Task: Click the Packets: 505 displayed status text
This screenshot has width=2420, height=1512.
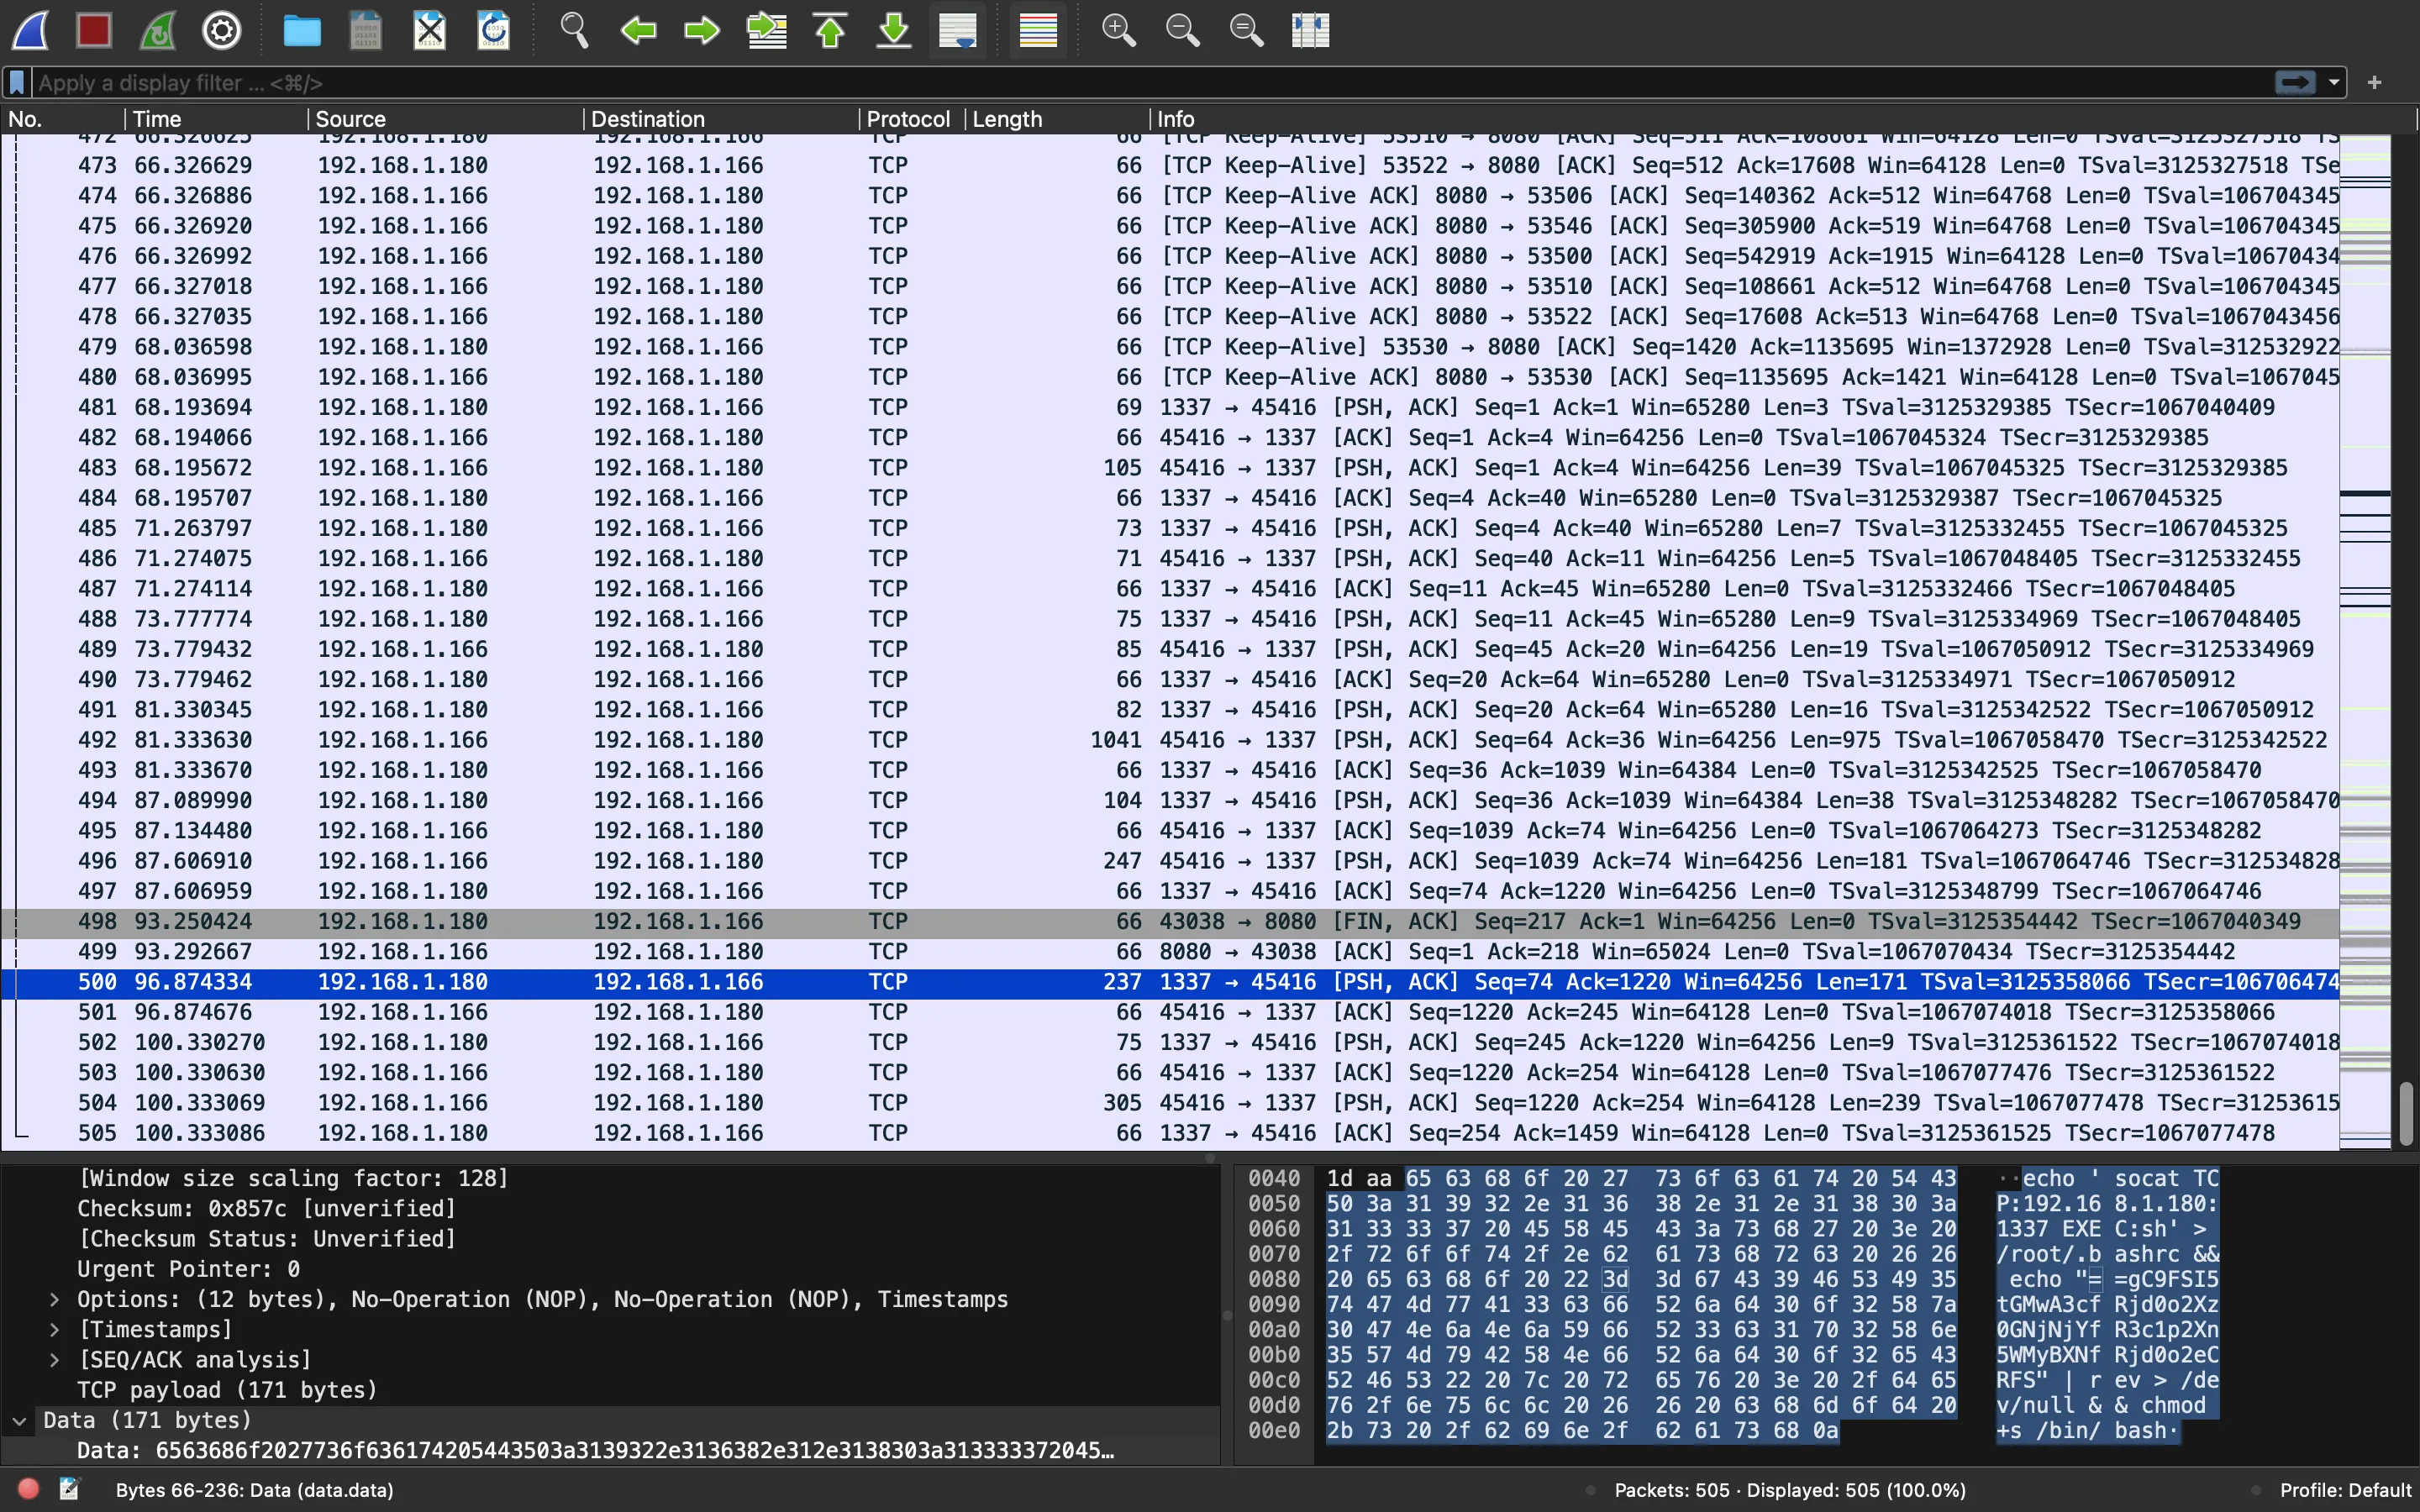Action: 1790,1490
